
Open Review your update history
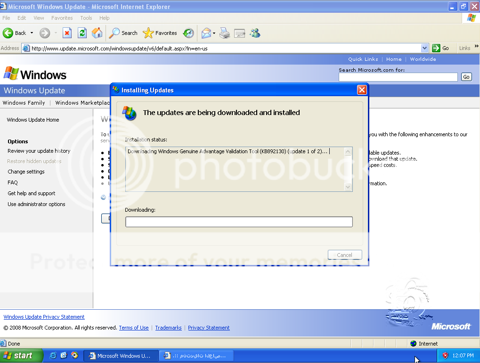tap(39, 151)
